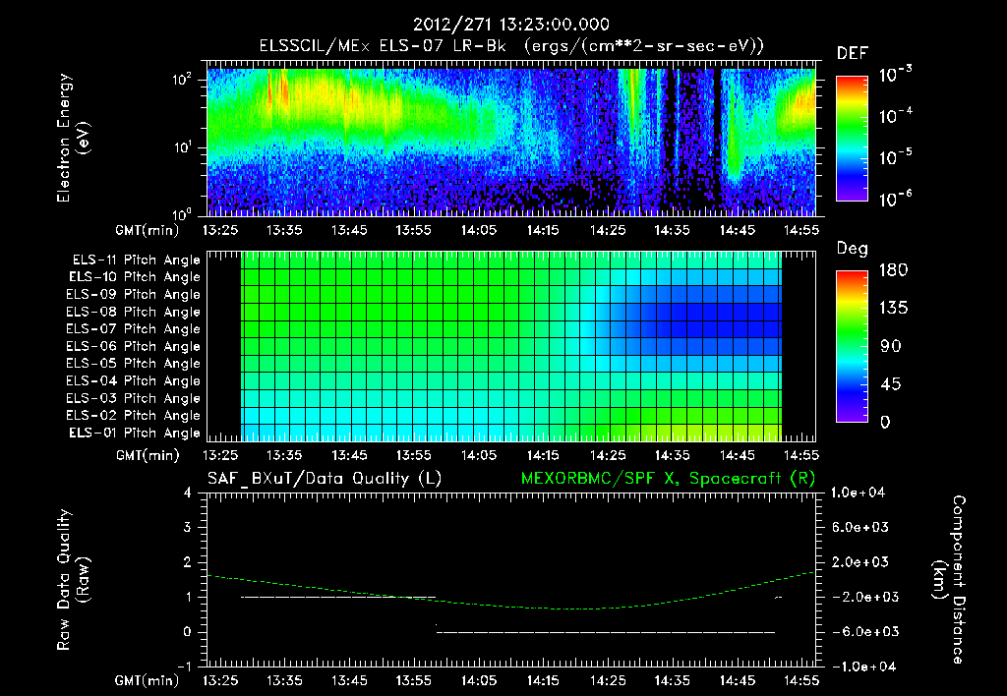Screen dimensions: 1007x696
Task: Click the green MEXORBMC/SPF X, Spacecraft (R) legend
Action: point(668,479)
